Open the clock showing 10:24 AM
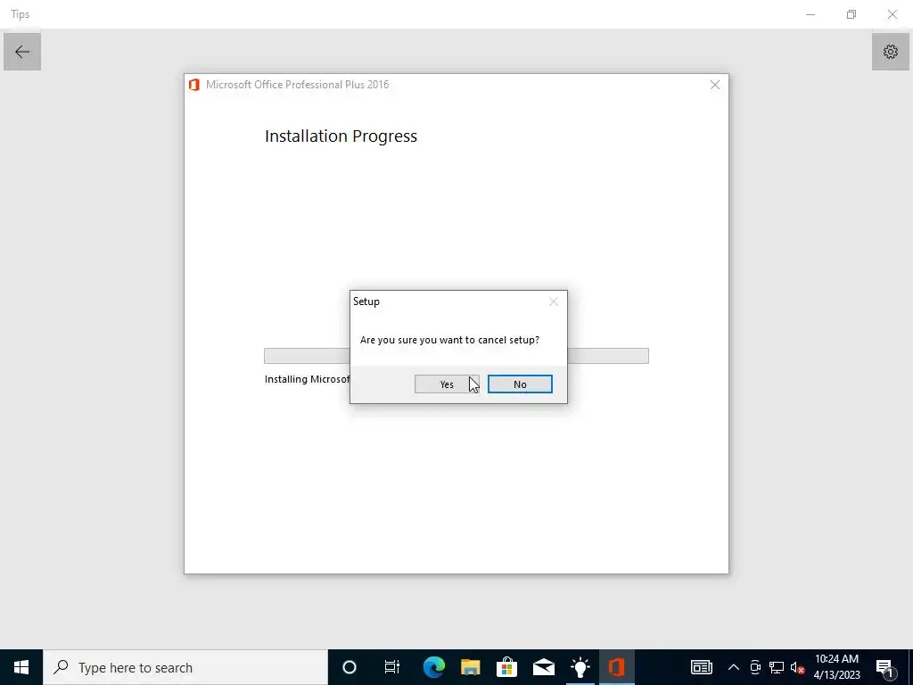The image size is (913, 685). coord(836,667)
